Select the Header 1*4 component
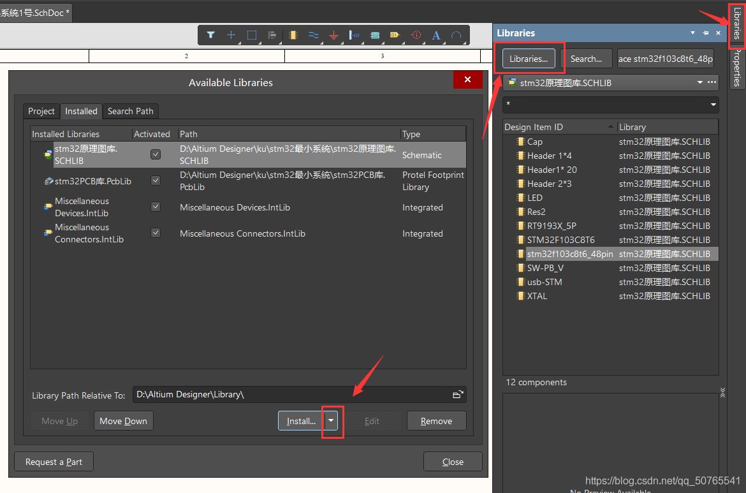 [611, 156]
